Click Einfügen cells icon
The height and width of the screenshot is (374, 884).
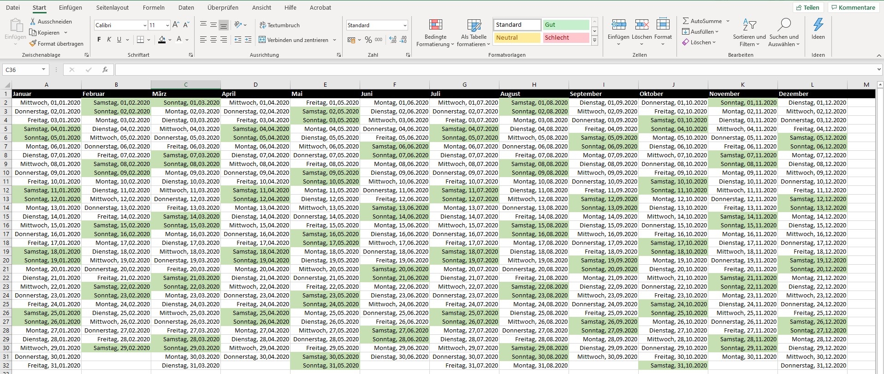618,25
